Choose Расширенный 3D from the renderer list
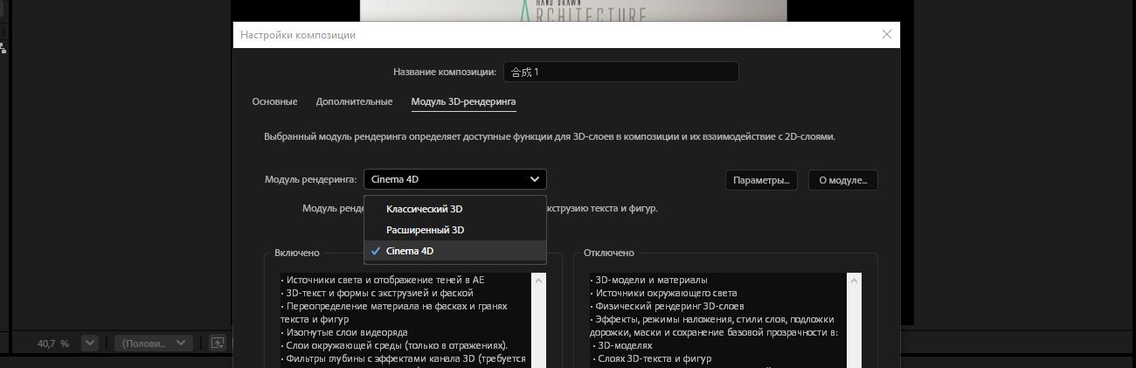Screen dimensions: 1136x368 tap(455, 230)
